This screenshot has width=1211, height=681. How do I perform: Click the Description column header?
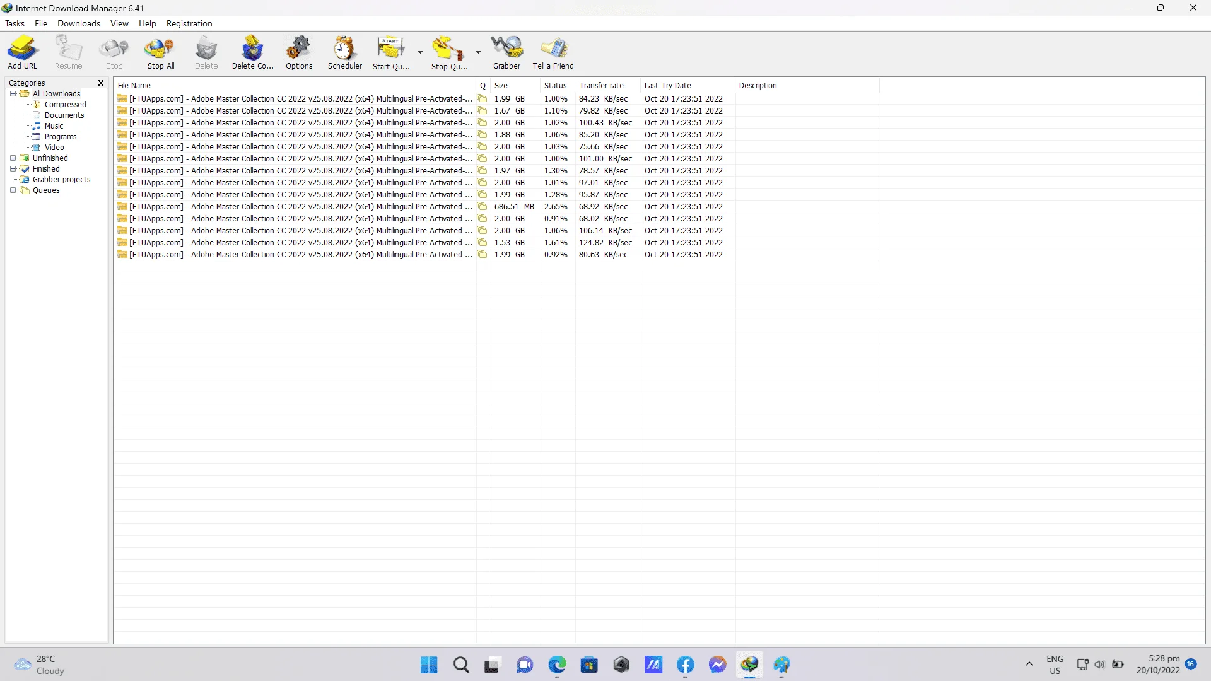point(807,85)
